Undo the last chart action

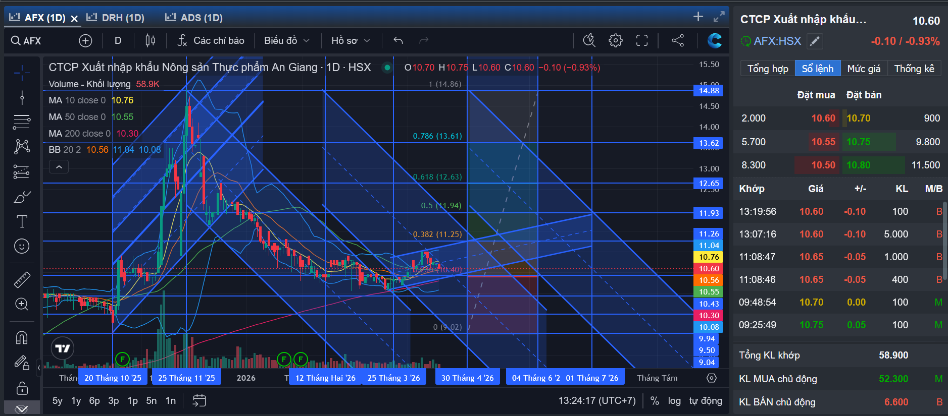(398, 41)
